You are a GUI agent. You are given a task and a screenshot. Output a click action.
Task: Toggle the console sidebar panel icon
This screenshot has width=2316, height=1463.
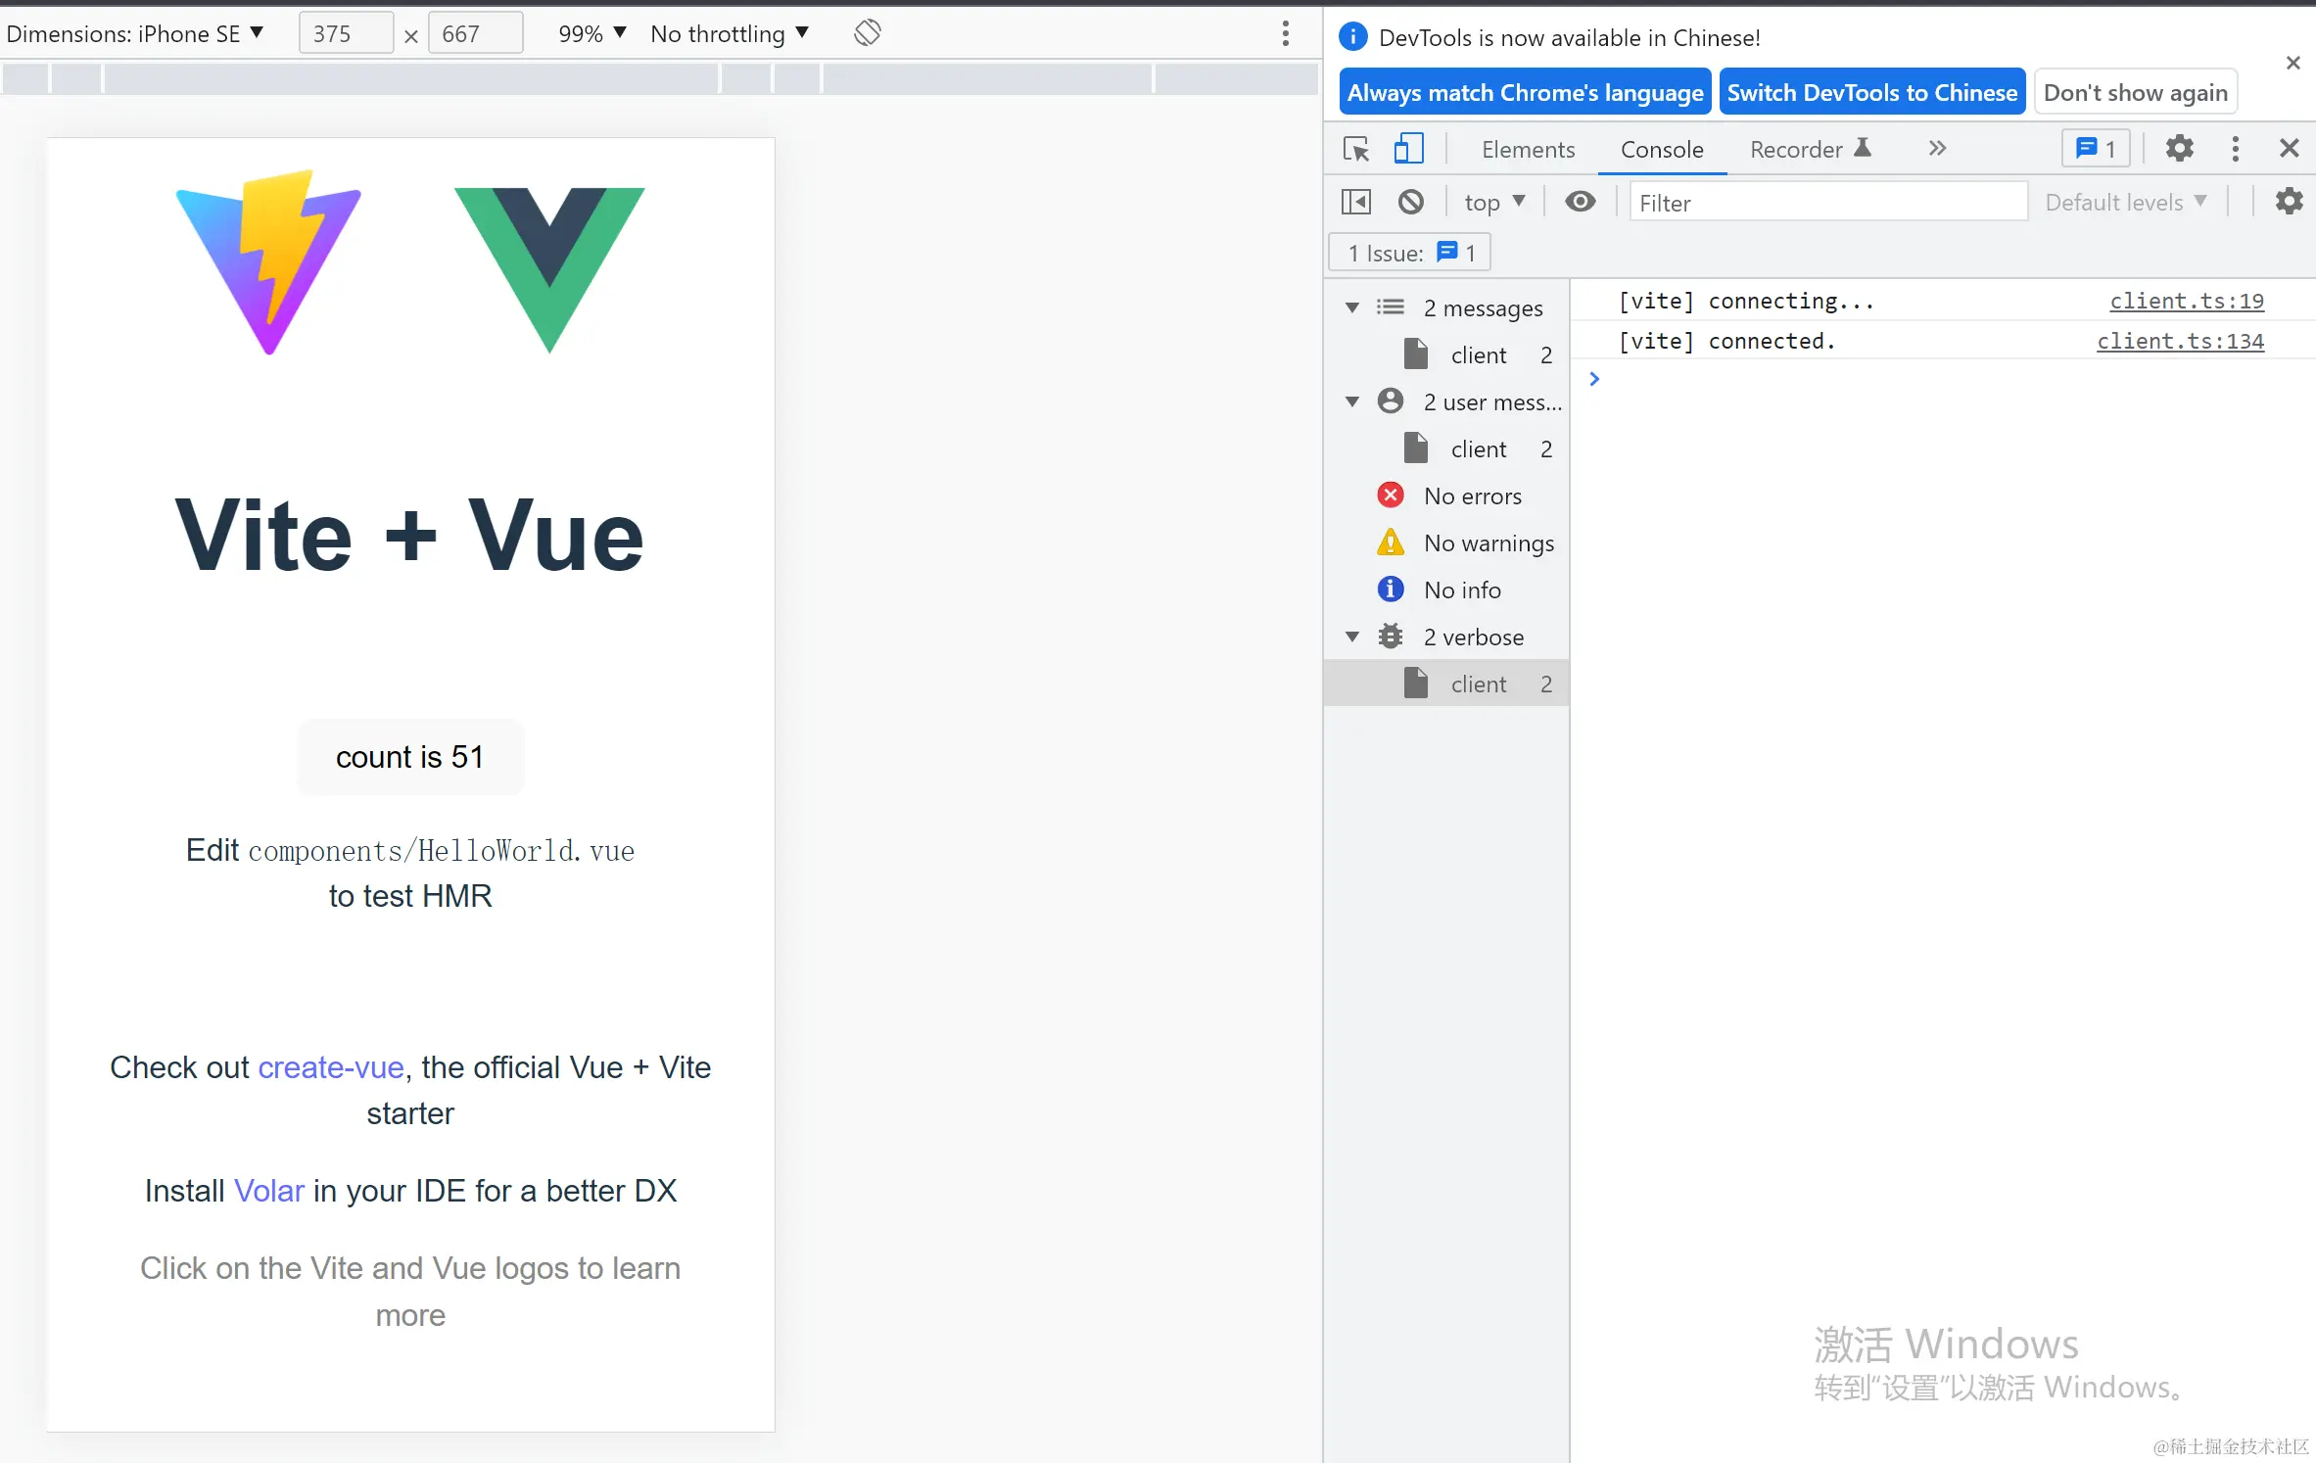click(1356, 202)
